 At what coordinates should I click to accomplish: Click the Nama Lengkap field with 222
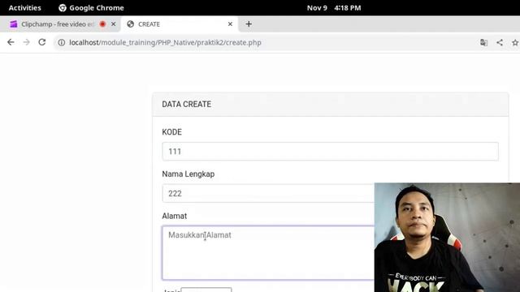point(268,193)
